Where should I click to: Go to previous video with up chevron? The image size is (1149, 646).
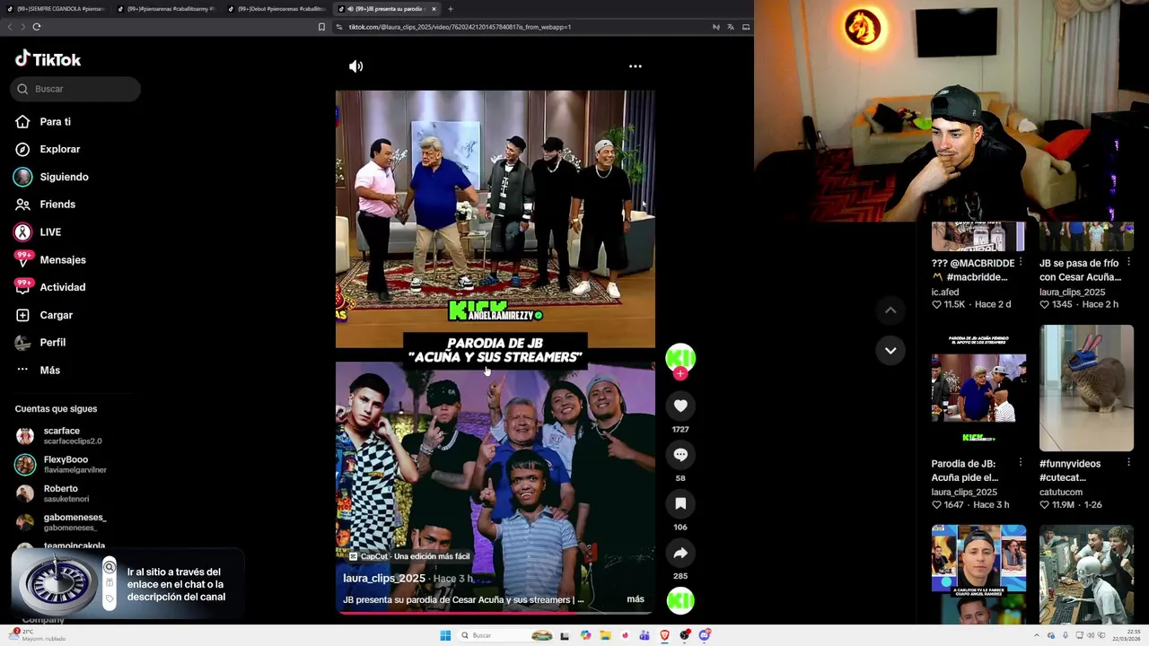pyautogui.click(x=890, y=310)
